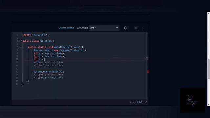
Task: Open the editor more options menu
Action: (x=144, y=28)
